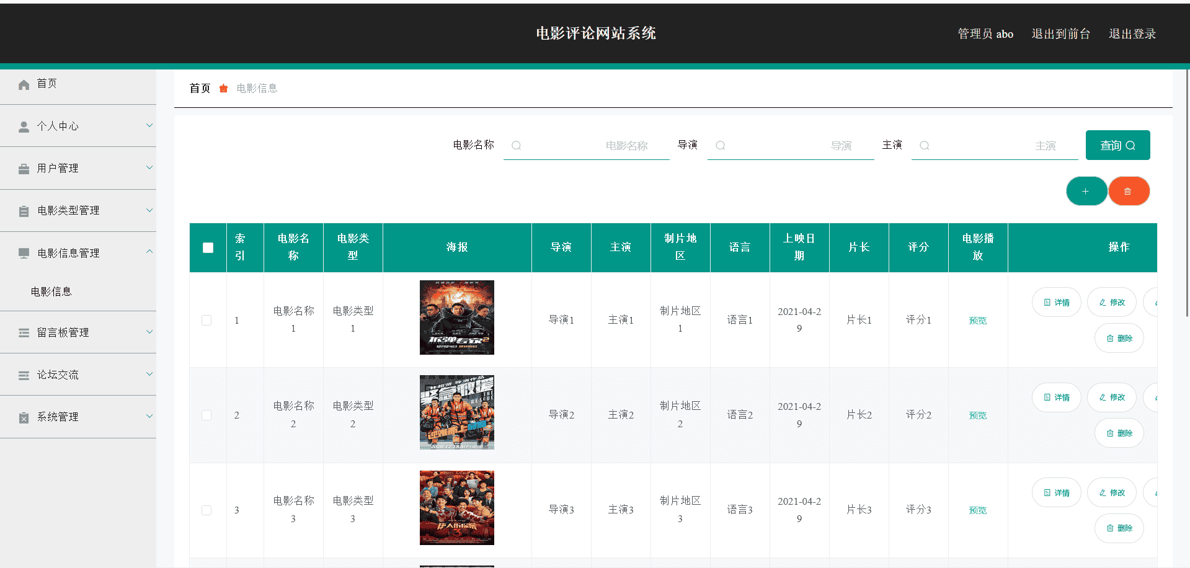Open 个人中心 sidebar menu item
The height and width of the screenshot is (568, 1190).
click(78, 126)
